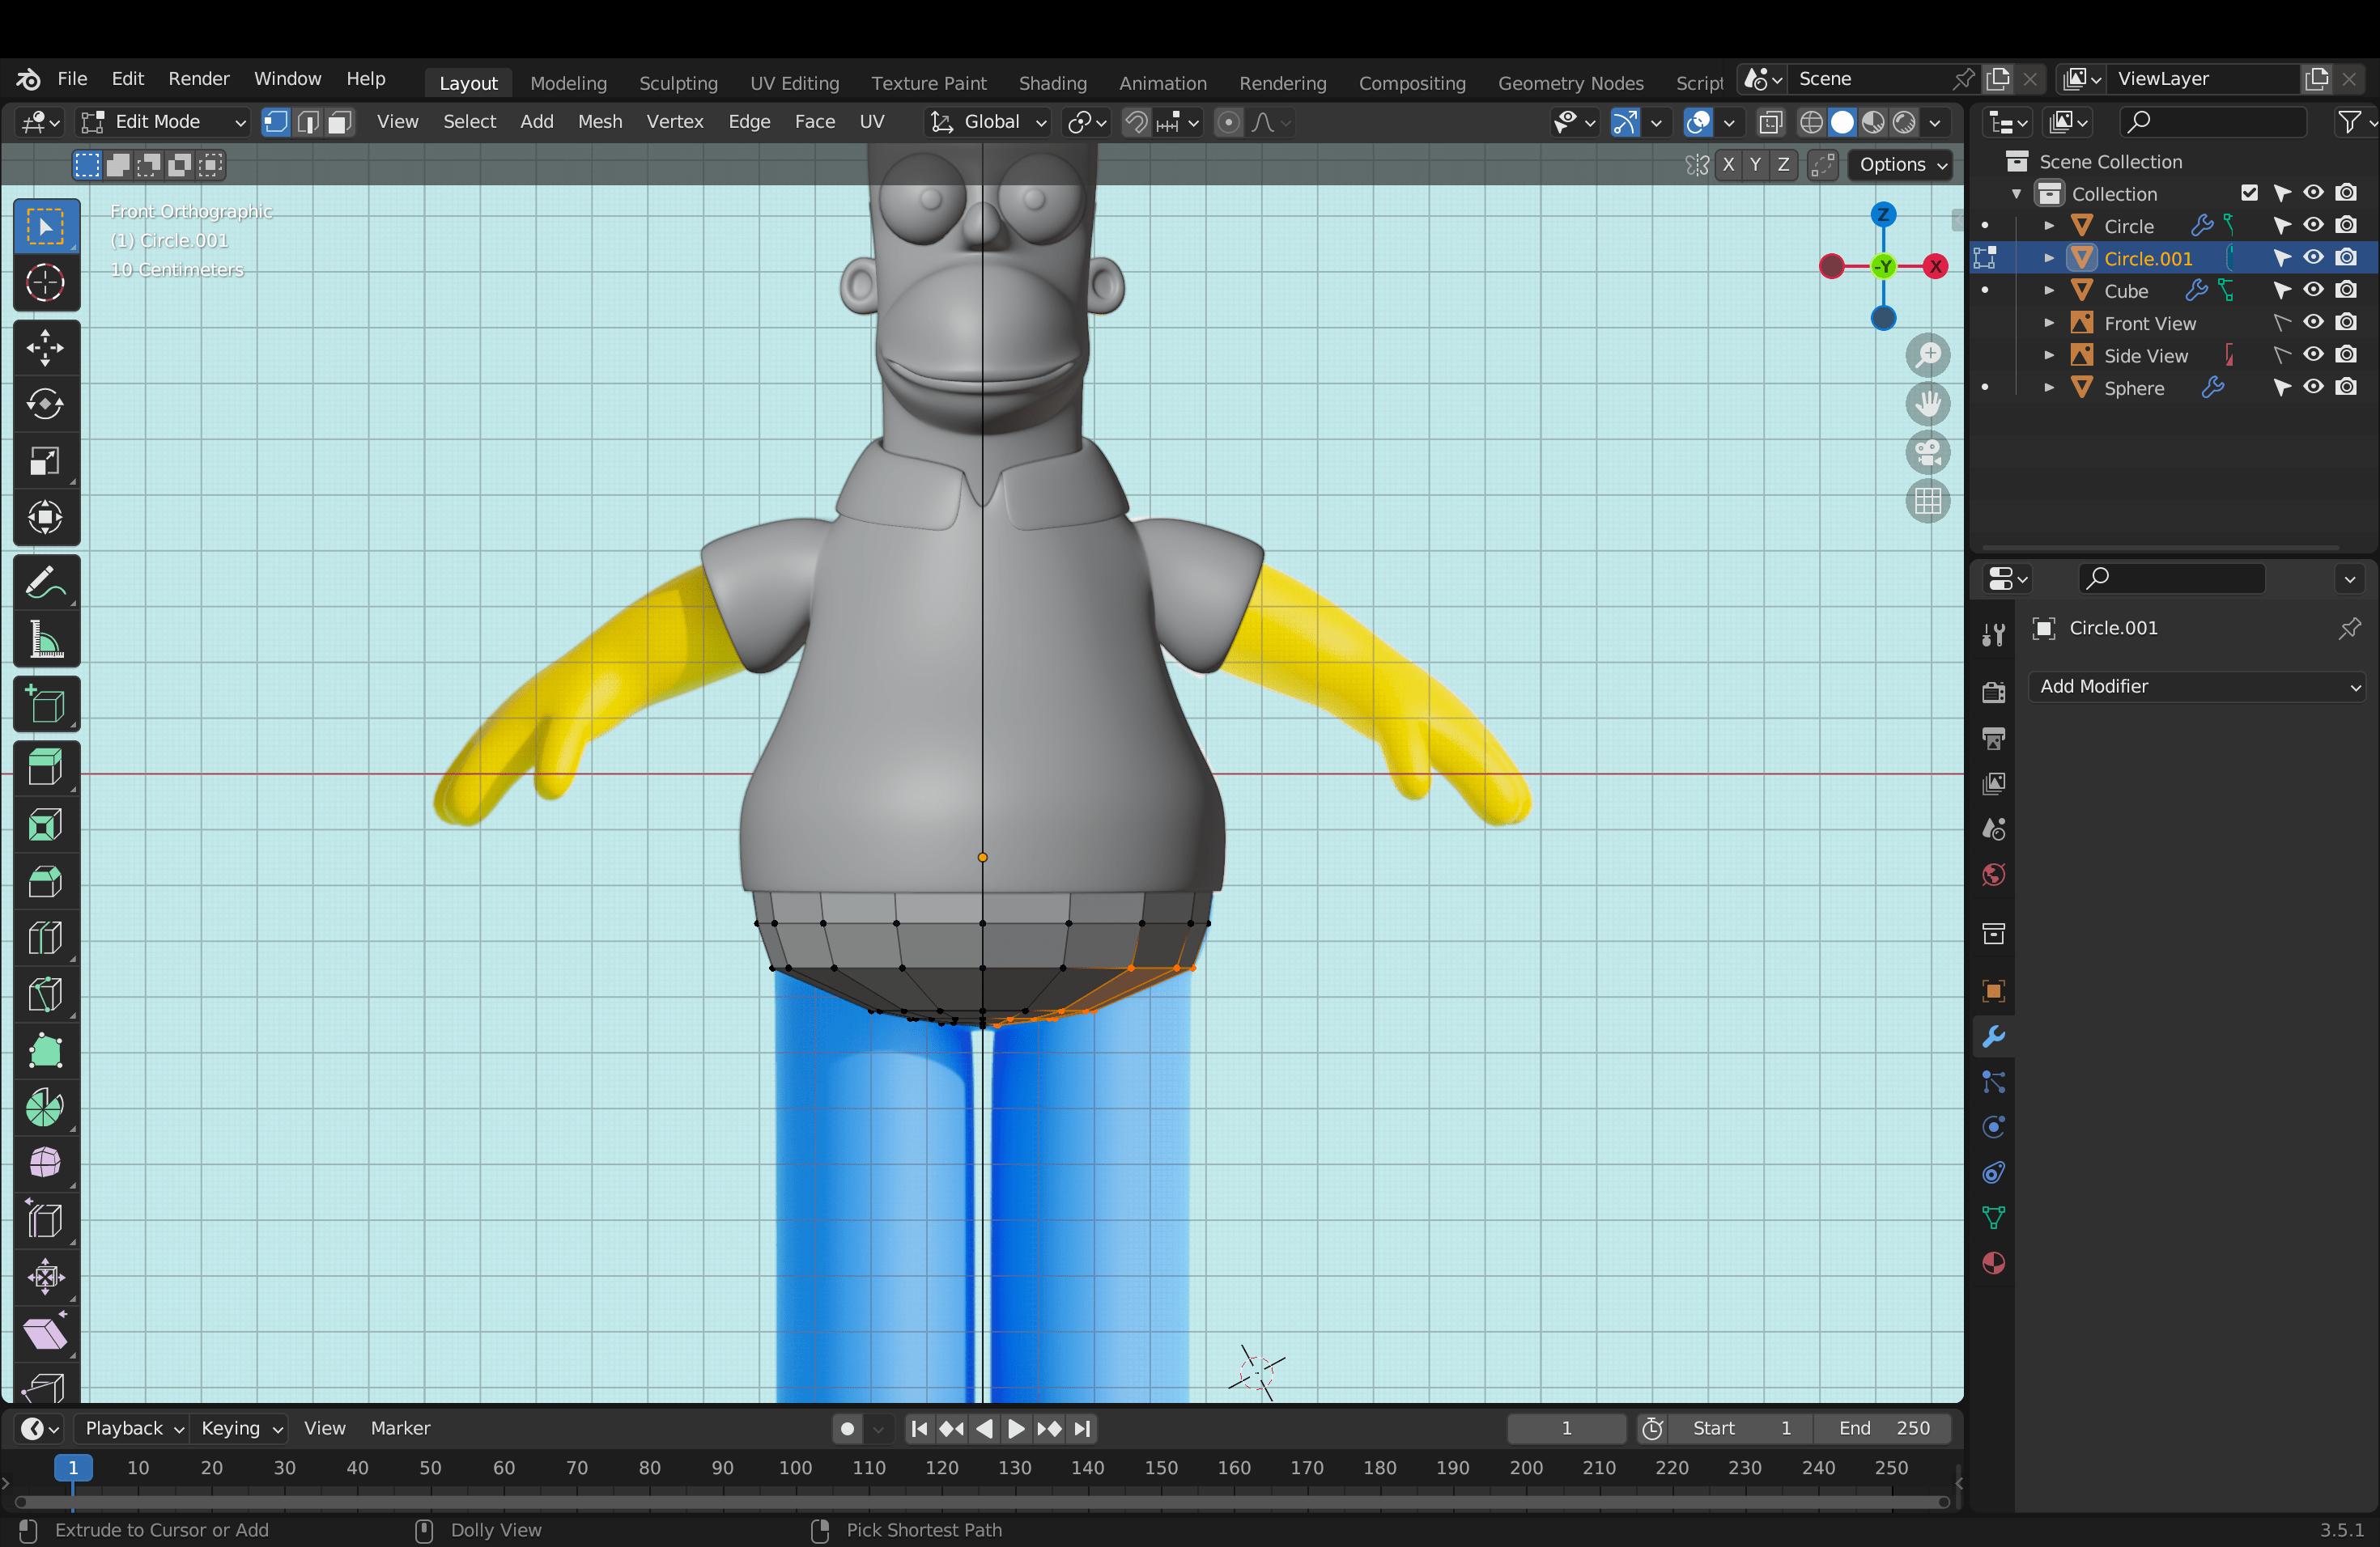Select the Rotate tool

coord(46,405)
